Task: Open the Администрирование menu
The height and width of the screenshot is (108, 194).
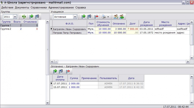Action: (61, 7)
